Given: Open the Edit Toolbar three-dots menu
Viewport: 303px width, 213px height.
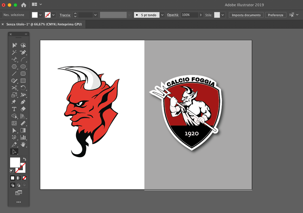Looking at the screenshot, I should click(19, 202).
